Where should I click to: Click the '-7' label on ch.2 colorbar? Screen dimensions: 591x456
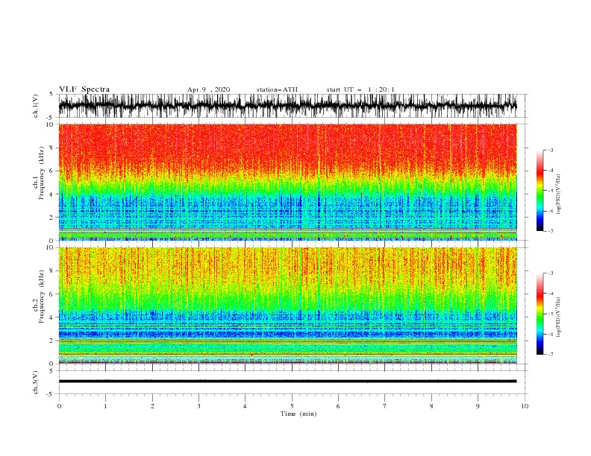551,355
